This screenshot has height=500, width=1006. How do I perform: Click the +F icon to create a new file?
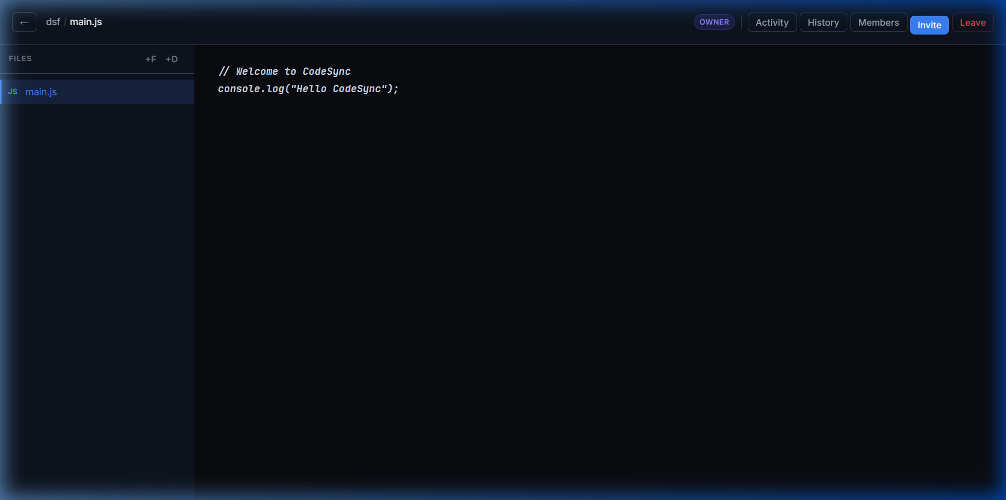pos(151,59)
